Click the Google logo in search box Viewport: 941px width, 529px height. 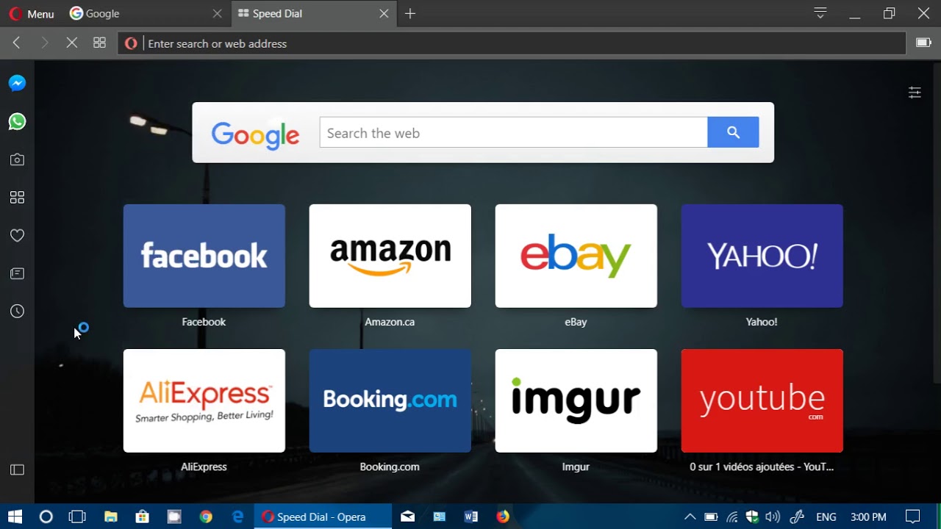(x=255, y=135)
